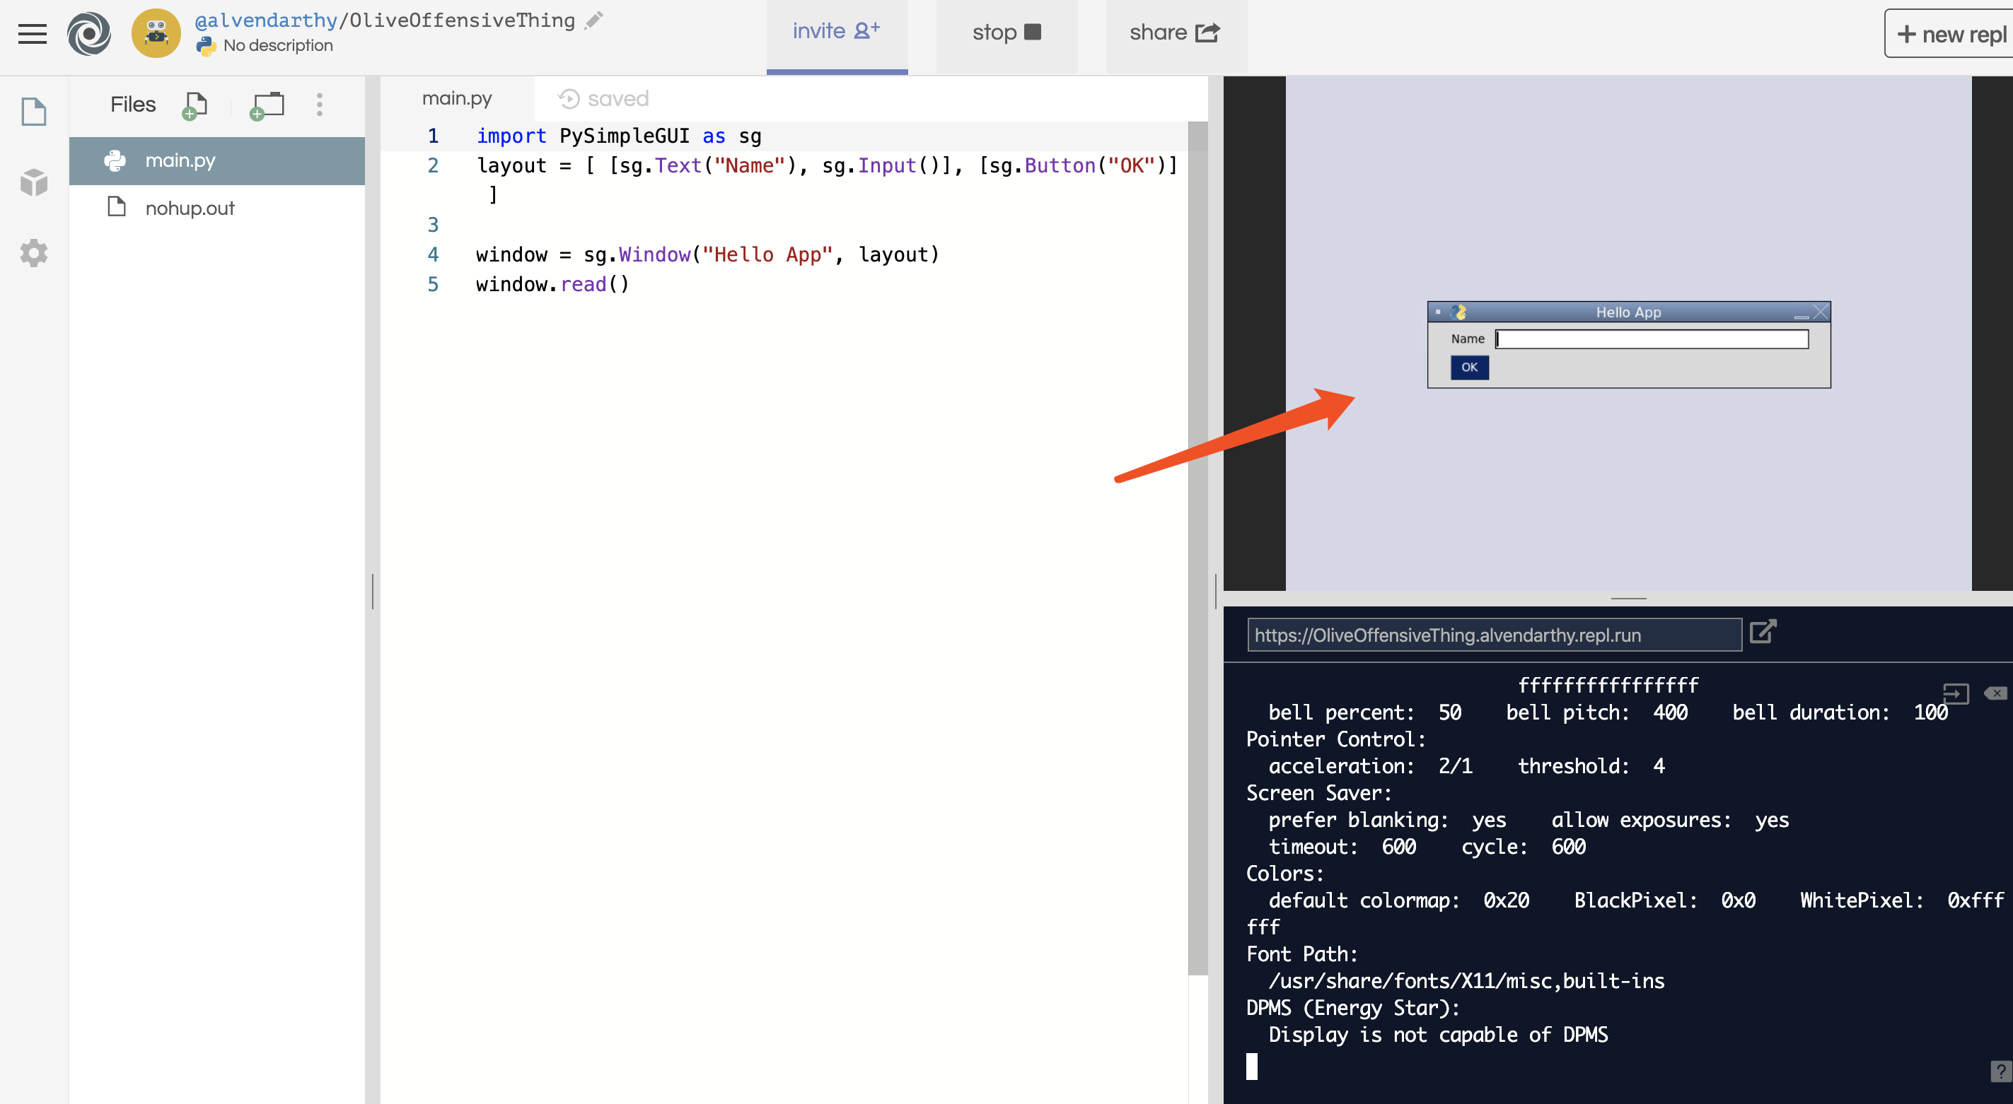Click the invite button
This screenshot has height=1104, width=2013.
pos(836,32)
